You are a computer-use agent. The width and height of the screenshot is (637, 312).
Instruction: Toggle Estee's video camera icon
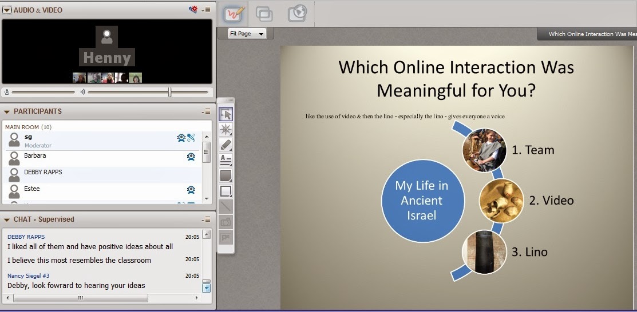click(191, 190)
